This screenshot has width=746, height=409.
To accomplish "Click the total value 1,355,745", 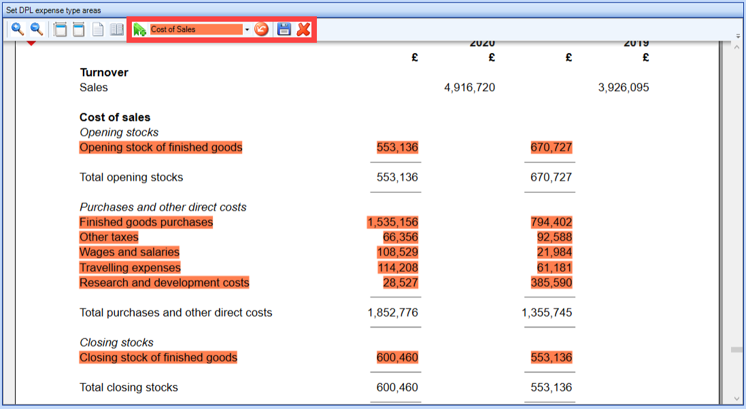I will (547, 313).
